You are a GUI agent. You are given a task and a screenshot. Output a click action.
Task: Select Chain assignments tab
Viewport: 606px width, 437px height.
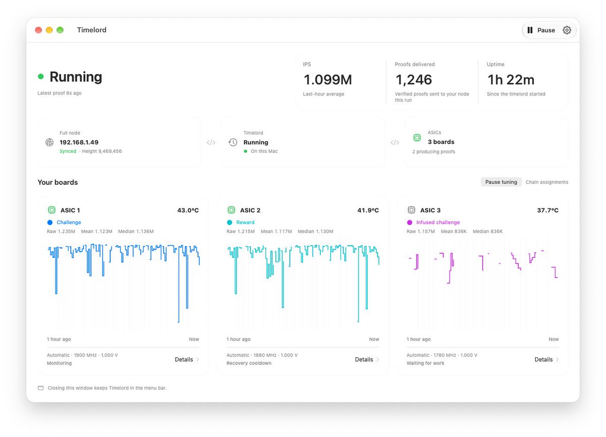(547, 182)
